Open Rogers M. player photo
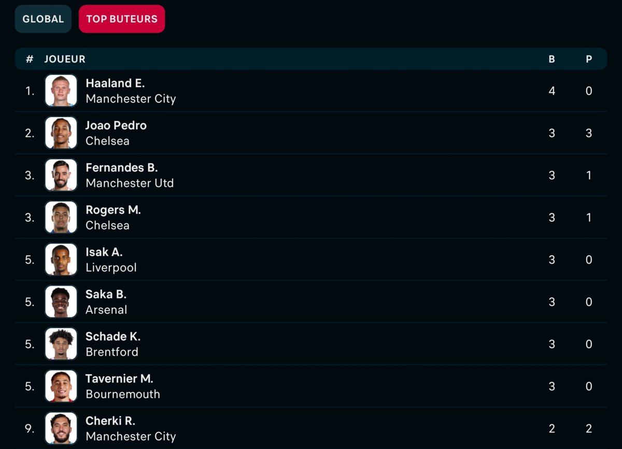 tap(61, 217)
